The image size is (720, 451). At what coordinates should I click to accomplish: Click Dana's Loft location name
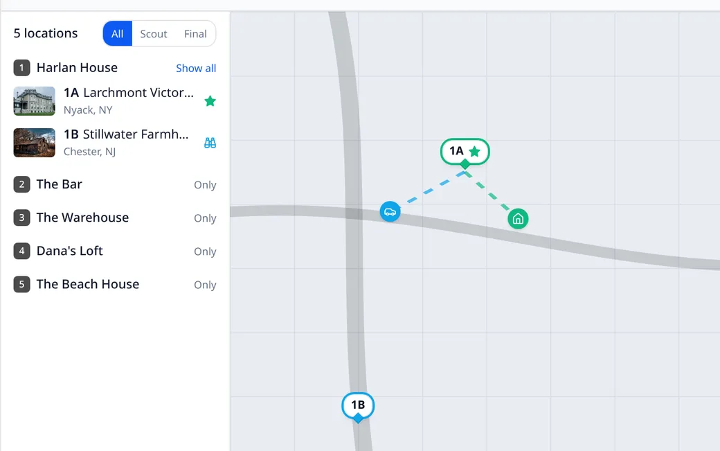[x=70, y=251]
